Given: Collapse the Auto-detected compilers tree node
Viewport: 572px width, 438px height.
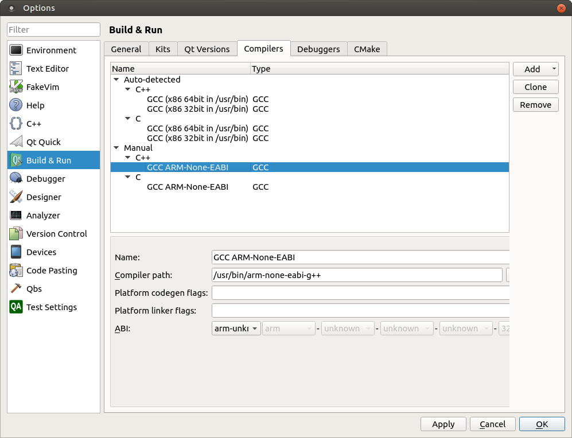Looking at the screenshot, I should 117,80.
